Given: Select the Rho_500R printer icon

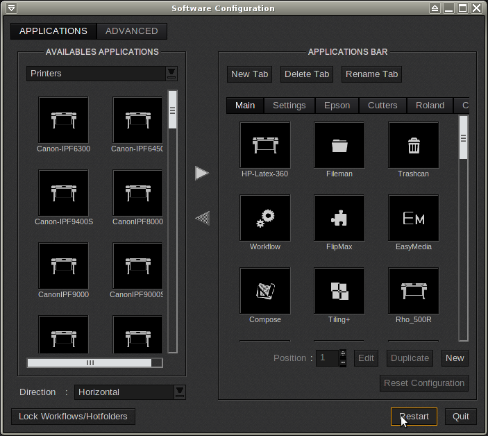Looking at the screenshot, I should 414,291.
